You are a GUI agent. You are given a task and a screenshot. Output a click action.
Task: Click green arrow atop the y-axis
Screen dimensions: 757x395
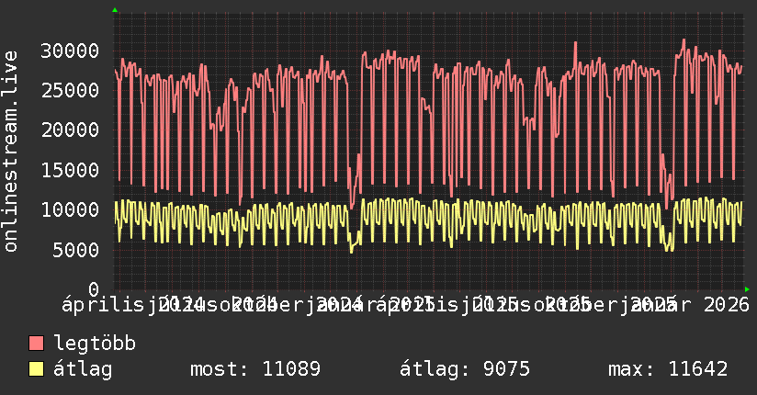114,10
